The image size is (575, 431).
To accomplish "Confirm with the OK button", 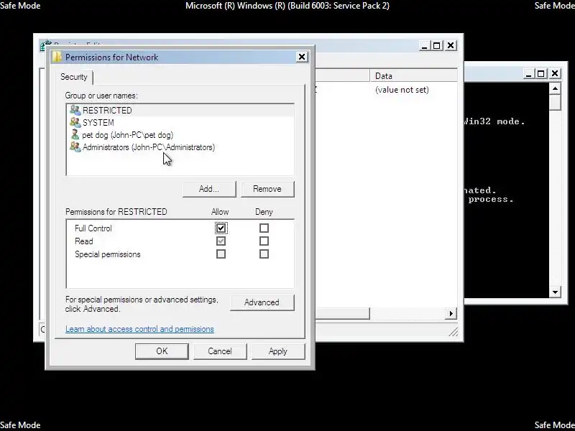I will point(162,351).
